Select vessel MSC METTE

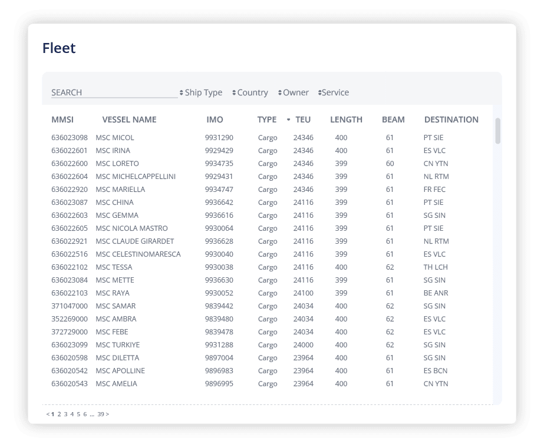[115, 280]
